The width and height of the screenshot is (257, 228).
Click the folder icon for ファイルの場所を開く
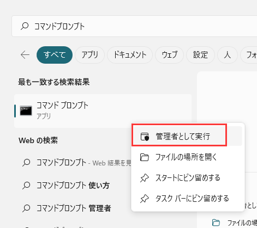coord(145,157)
